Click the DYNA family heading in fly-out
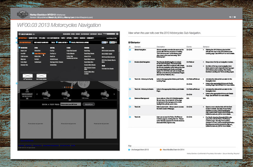Screen dimensions: 253x167 pos(36,48)
